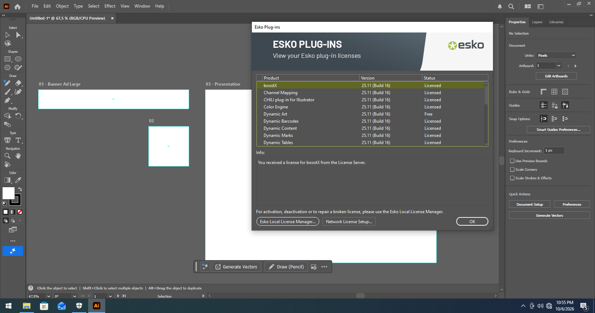595x313 pixels.
Task: Select the Eyedropper tool
Action: click(x=18, y=180)
